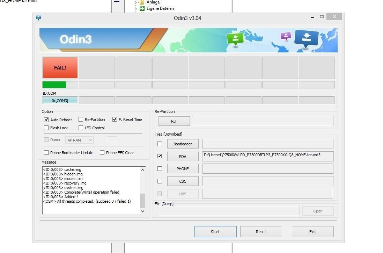Click the modem.bin log line
This screenshot has width=383, height=253.
tap(63, 179)
